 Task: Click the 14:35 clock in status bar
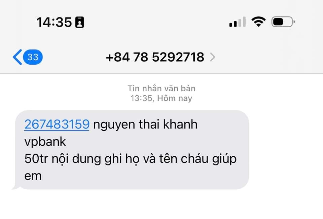click(54, 22)
